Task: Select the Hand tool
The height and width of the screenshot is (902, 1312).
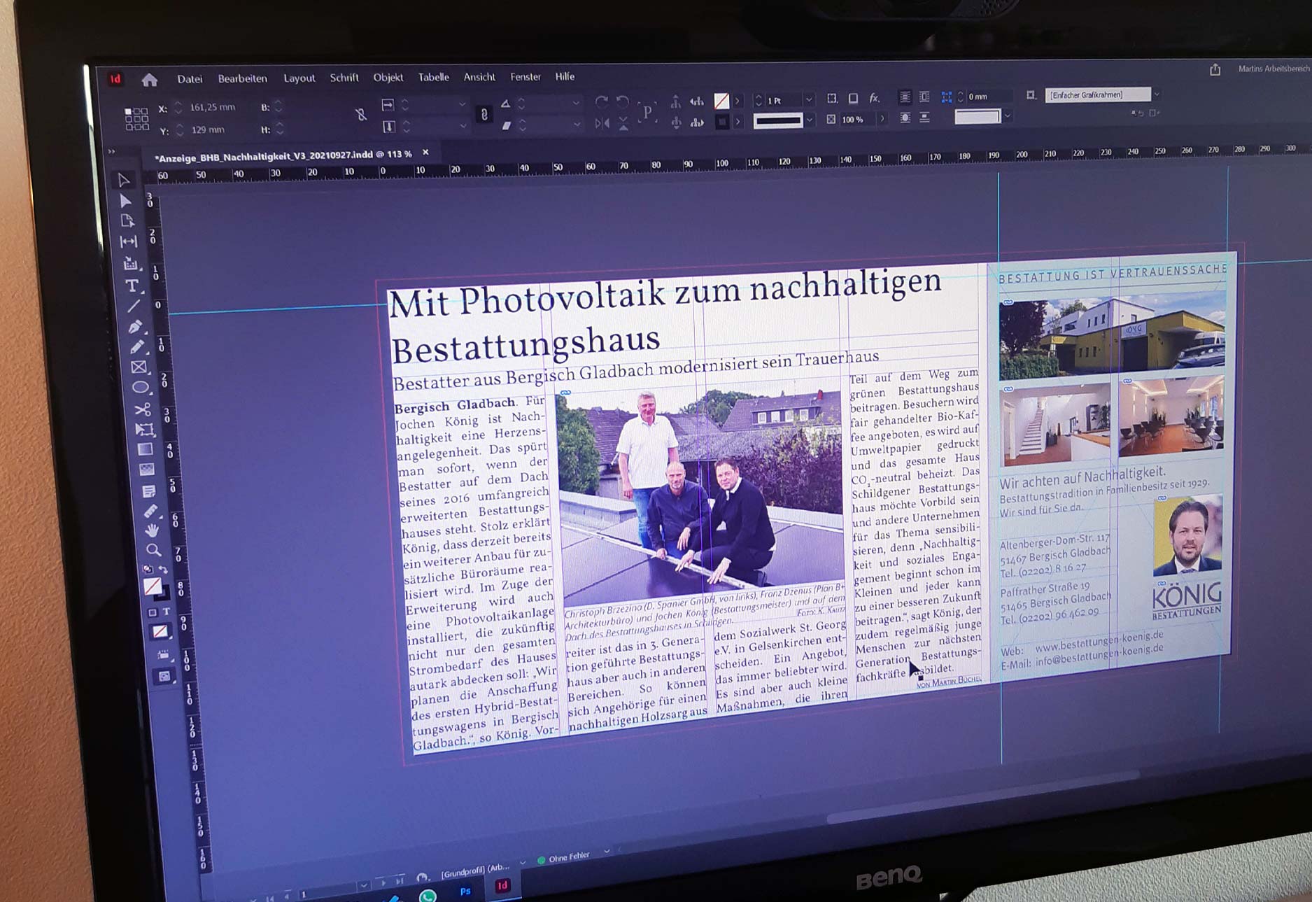Action: pos(152,531)
